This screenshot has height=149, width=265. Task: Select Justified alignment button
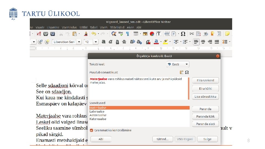pos(217,42)
